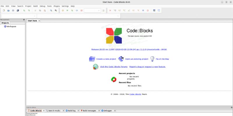Expand the left code completion scope dropdown
Image resolution: width=233 pixels, height=116 pixels.
point(35,16)
